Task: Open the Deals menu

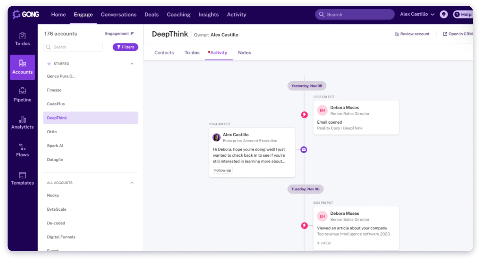Action: tap(152, 15)
